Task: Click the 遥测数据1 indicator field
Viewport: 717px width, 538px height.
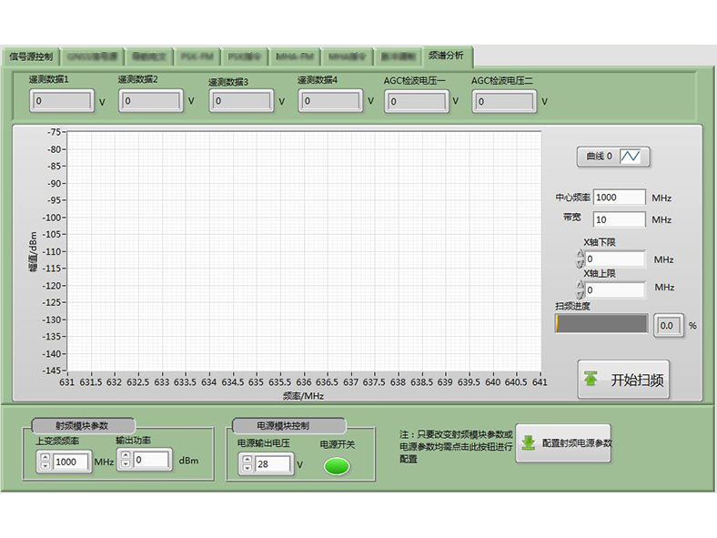Action: pos(62,101)
